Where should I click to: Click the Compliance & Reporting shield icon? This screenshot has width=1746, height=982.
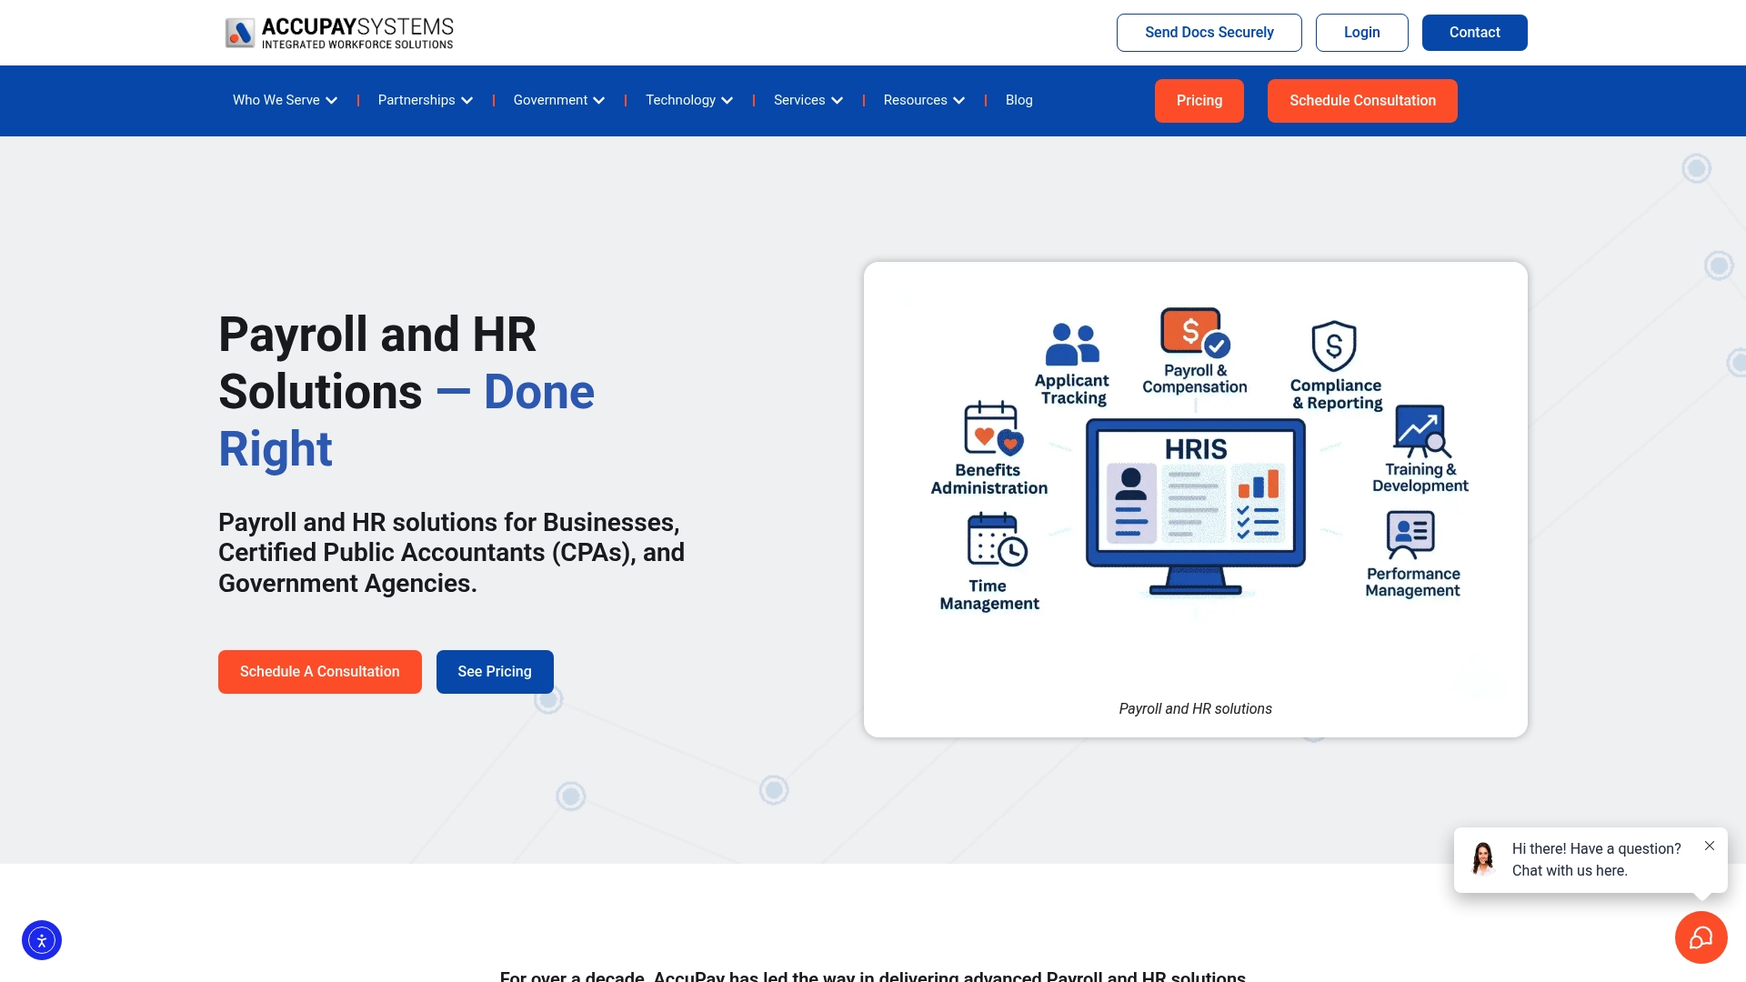pos(1334,346)
